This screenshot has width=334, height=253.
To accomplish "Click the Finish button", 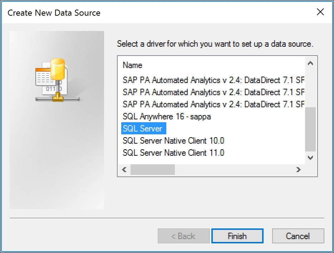I will pyautogui.click(x=237, y=236).
